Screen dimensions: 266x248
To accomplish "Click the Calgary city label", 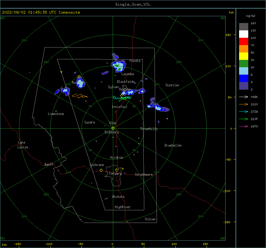I will point(115,173).
